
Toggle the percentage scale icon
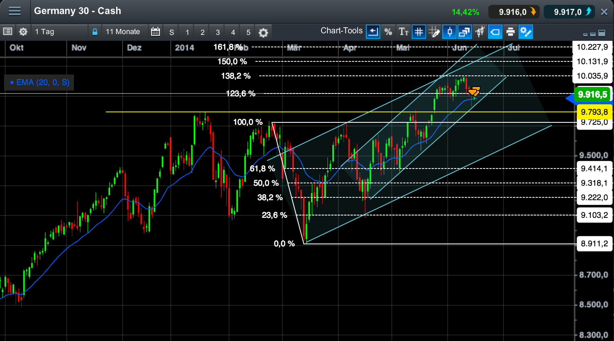point(388,32)
